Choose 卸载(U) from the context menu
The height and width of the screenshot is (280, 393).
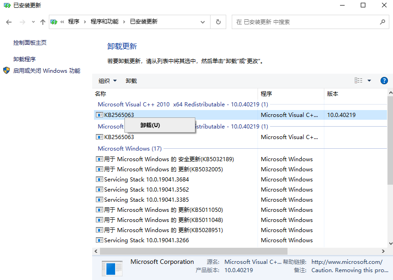pos(150,125)
